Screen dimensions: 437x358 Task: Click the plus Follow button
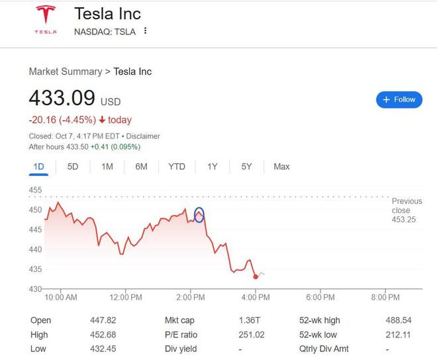click(399, 100)
